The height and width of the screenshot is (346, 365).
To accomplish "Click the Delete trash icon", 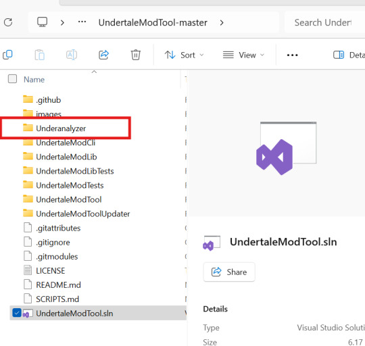I will tap(135, 55).
